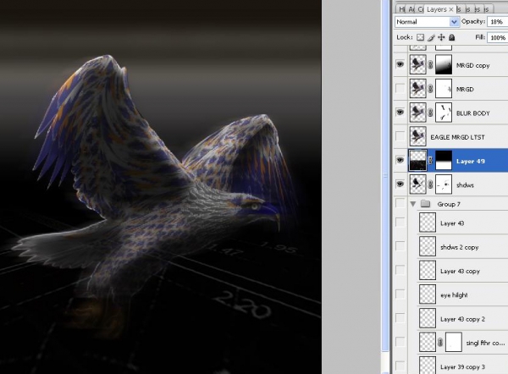Hide the MRGD copy layer
Screen dimensions: 508x374
[400, 64]
